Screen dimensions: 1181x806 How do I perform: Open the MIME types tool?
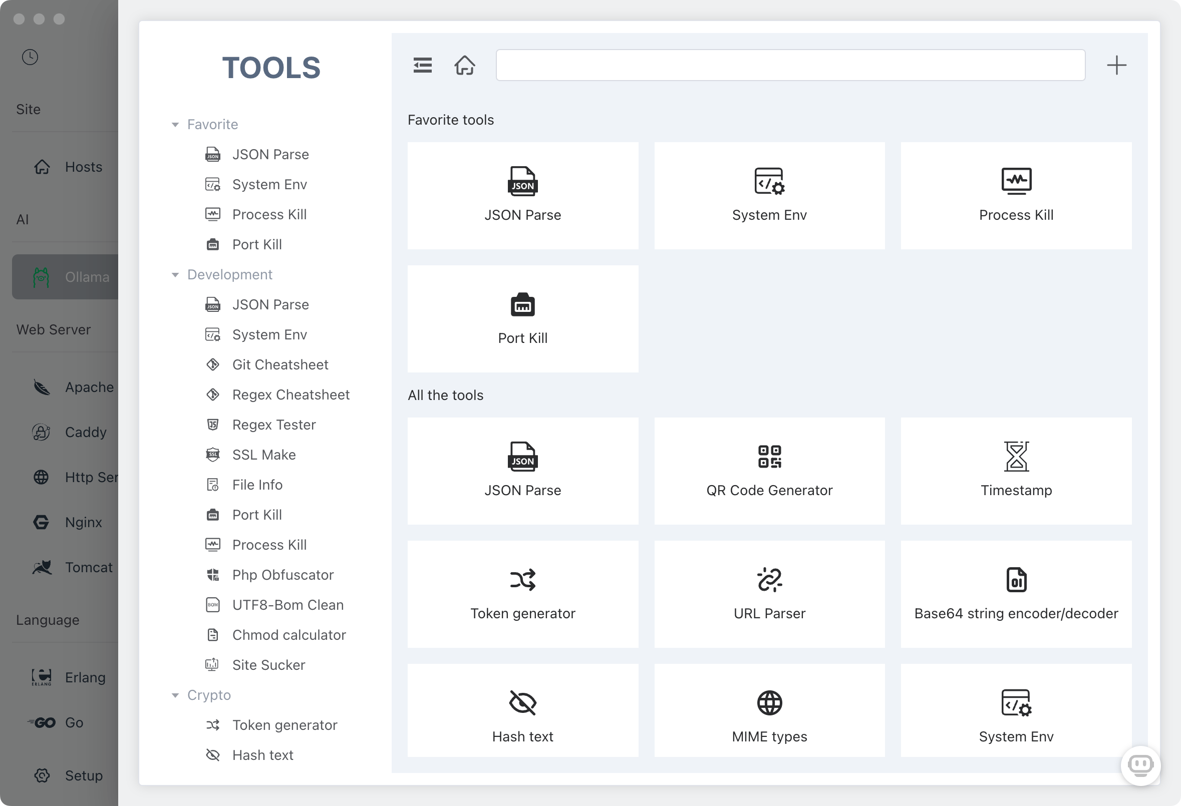tap(769, 711)
